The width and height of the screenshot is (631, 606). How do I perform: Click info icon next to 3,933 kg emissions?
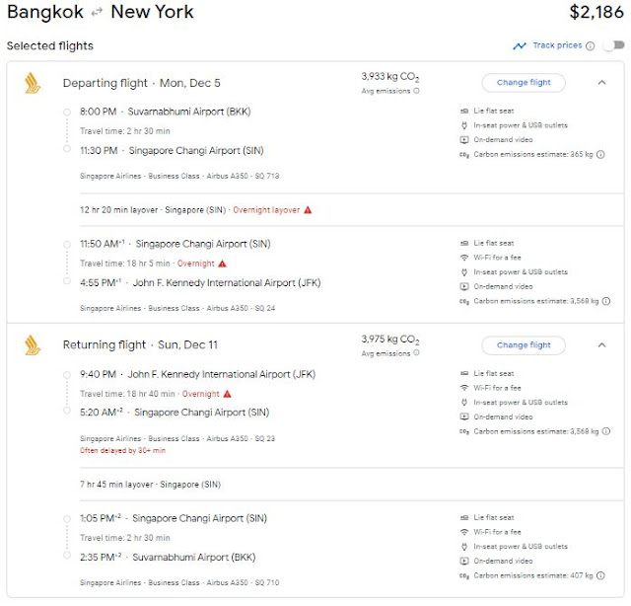(416, 91)
